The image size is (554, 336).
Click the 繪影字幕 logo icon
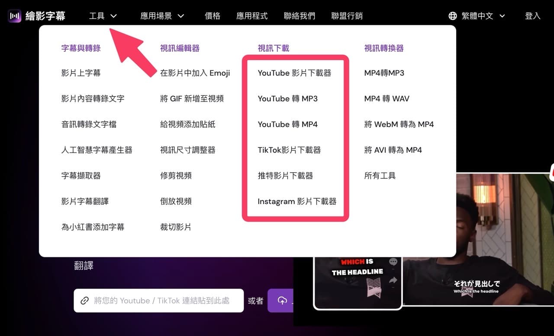coord(15,16)
